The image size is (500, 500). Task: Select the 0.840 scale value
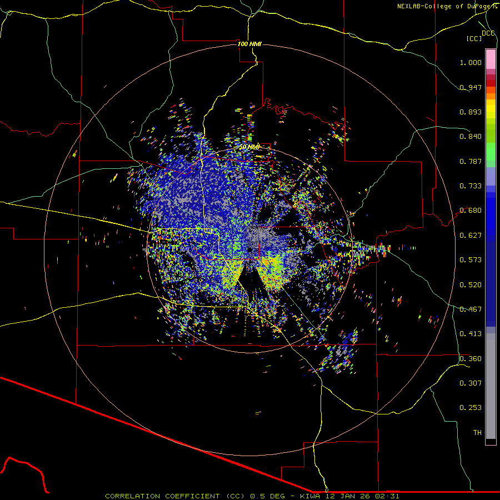coord(471,137)
